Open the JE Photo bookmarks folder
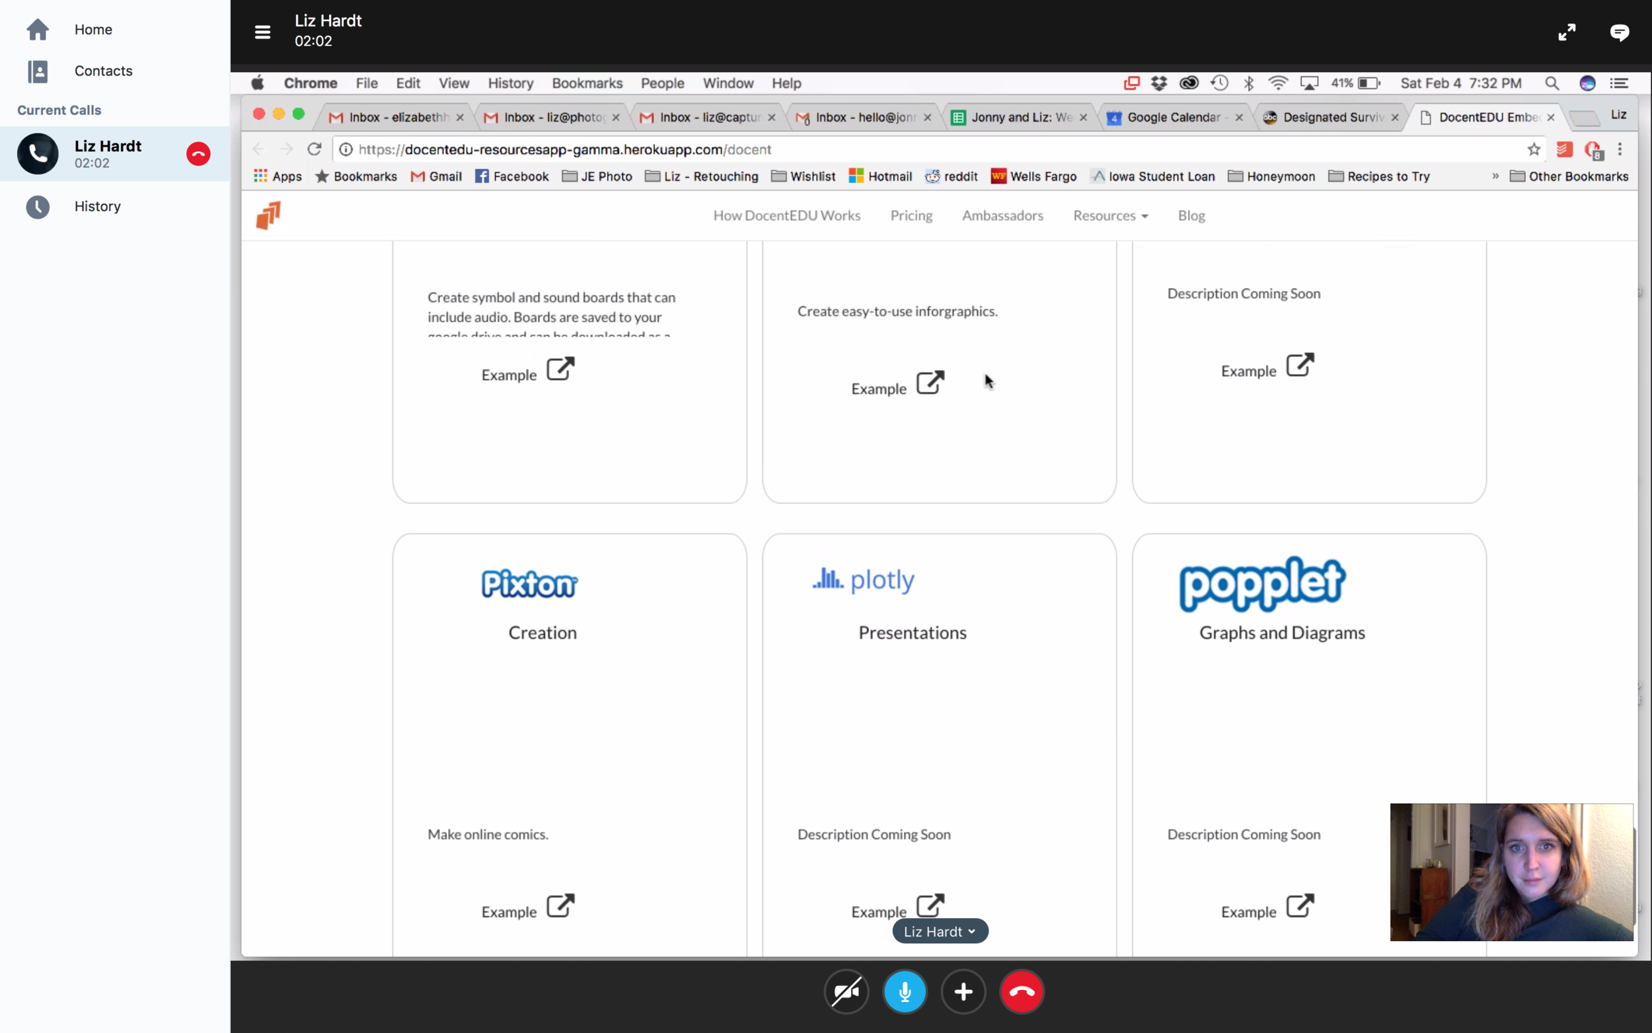Screen dimensions: 1652x1033 597,176
